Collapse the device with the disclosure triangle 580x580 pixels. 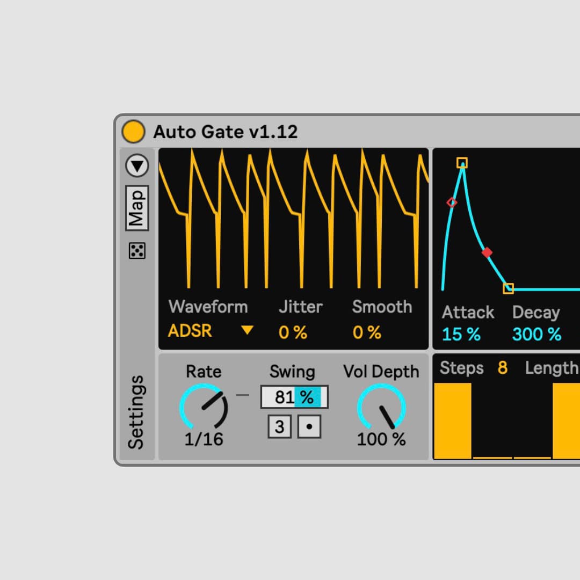pyautogui.click(x=137, y=166)
